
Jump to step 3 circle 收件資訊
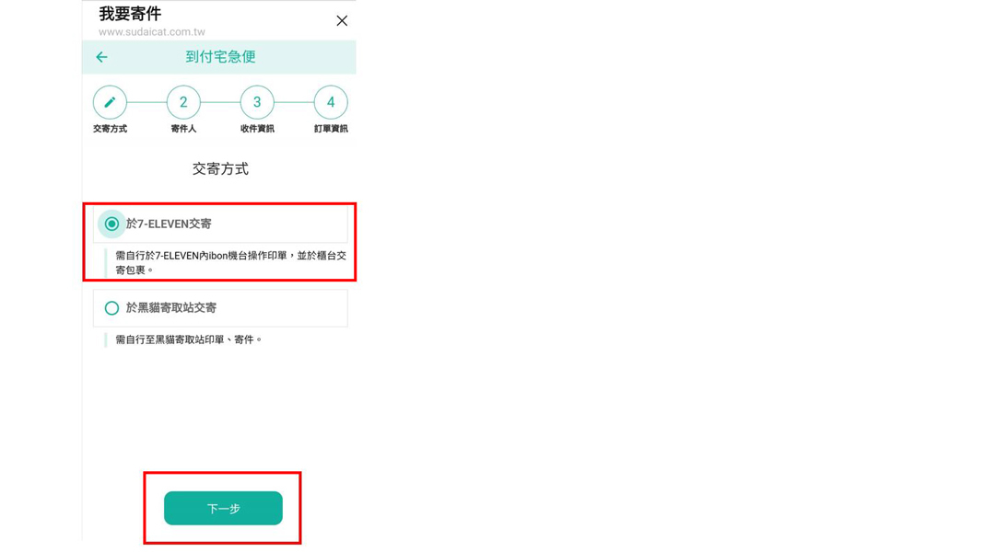[257, 102]
